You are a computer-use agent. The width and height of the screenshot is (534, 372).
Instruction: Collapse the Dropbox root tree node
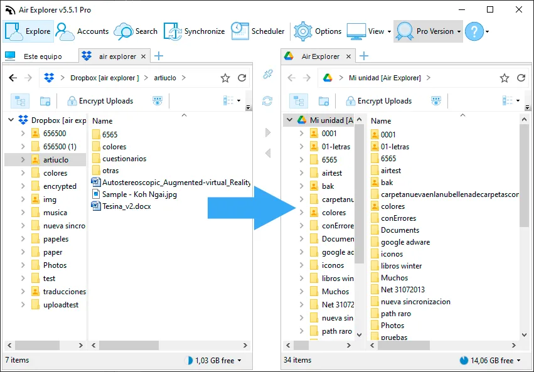click(11, 120)
